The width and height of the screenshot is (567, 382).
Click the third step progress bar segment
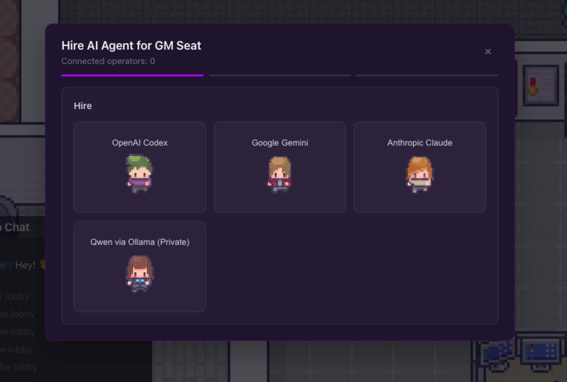(427, 75)
